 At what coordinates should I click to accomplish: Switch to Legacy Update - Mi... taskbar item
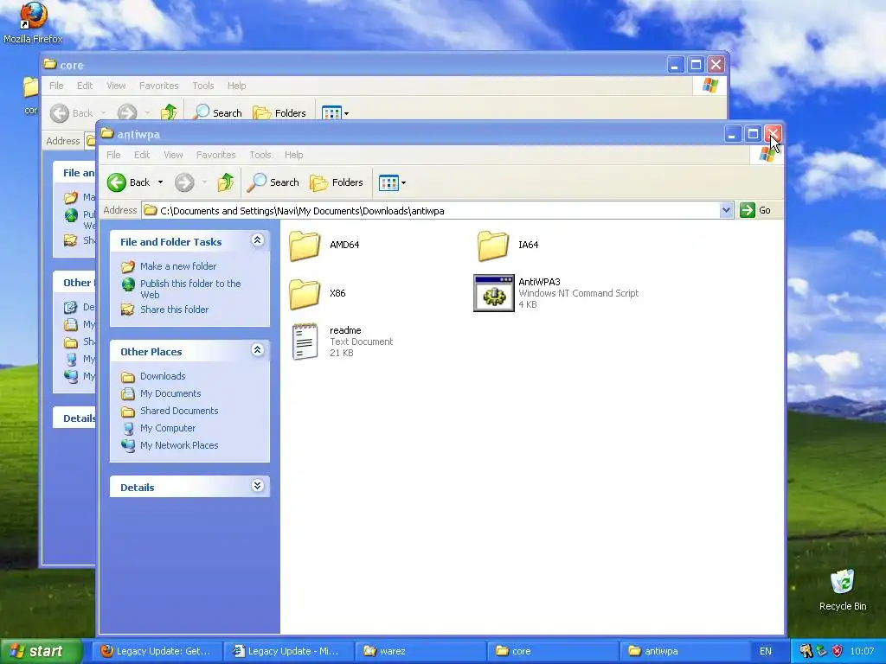[287, 651]
